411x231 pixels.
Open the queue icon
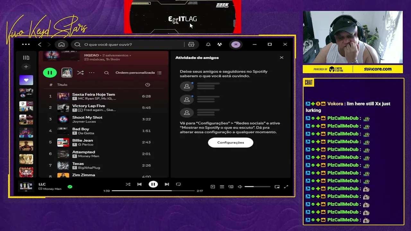pyautogui.click(x=222, y=187)
